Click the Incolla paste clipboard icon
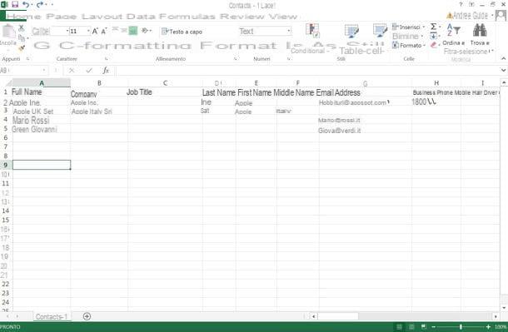 click(x=9, y=32)
